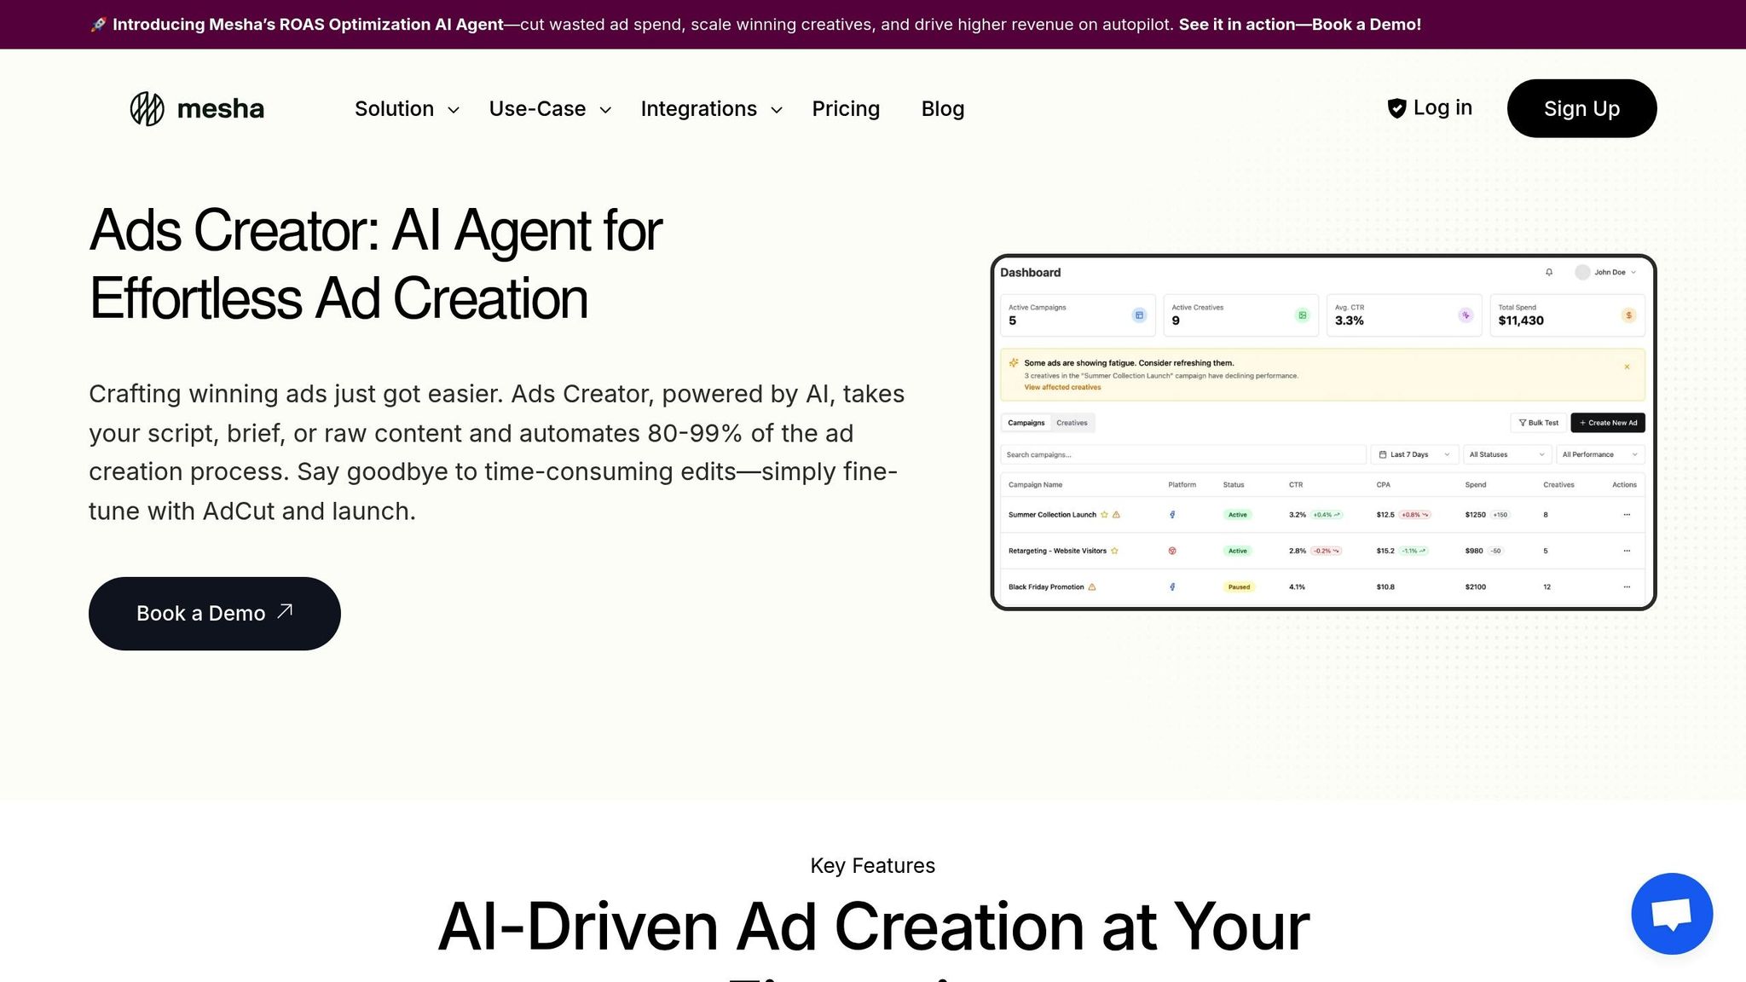The width and height of the screenshot is (1746, 982).
Task: Click the Create New Ad button
Action: click(x=1608, y=423)
